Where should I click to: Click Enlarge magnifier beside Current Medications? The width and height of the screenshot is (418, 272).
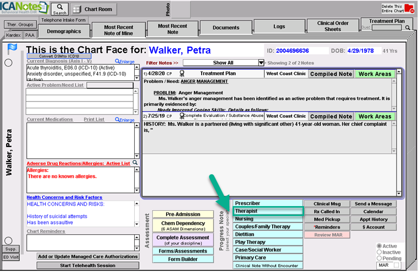click(x=125, y=120)
